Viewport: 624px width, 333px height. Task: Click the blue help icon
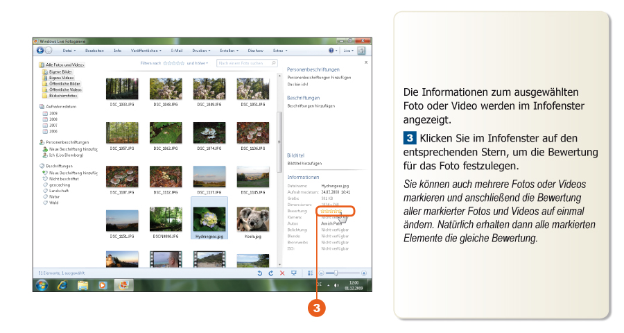(331, 51)
